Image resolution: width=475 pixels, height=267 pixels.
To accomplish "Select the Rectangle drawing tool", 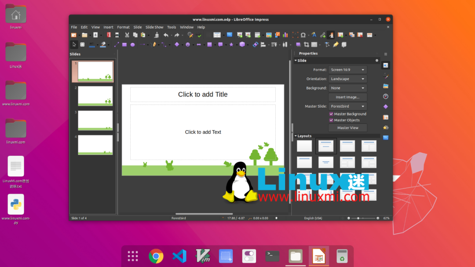I will coord(124,44).
